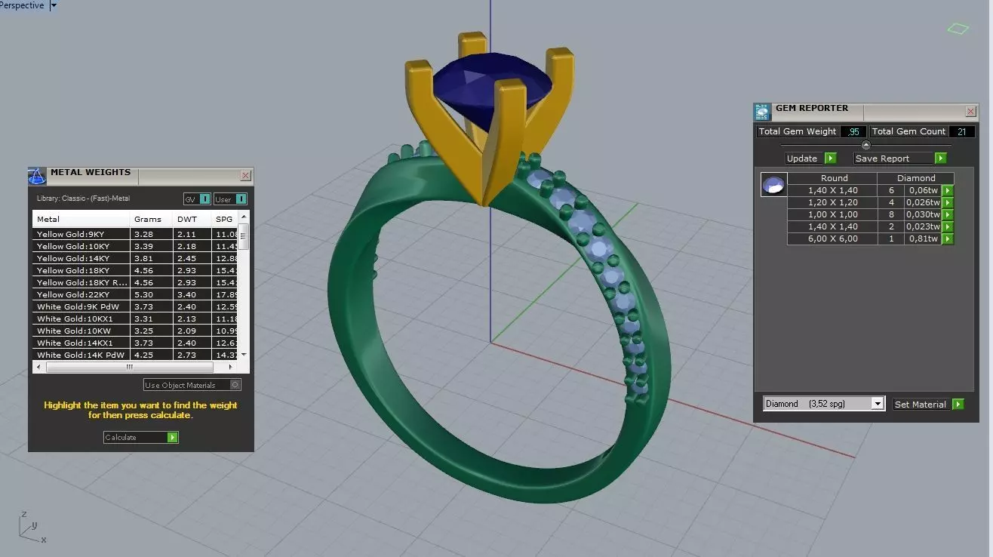
Task: Select the White Gold:9K PdW row
Action: (x=135, y=306)
